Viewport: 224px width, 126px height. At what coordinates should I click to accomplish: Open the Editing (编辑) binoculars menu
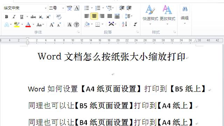coord(185,14)
